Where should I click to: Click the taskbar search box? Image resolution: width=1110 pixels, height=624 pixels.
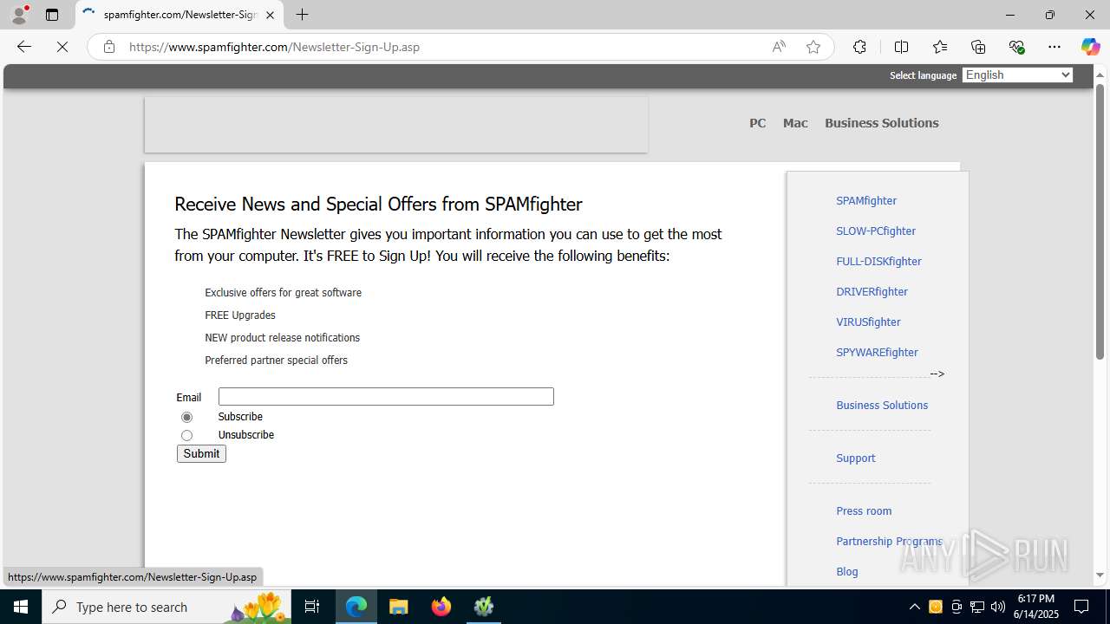pos(168,607)
